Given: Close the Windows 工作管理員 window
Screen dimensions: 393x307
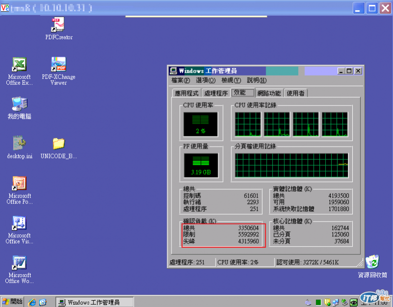Looking at the screenshot, I should (x=358, y=71).
